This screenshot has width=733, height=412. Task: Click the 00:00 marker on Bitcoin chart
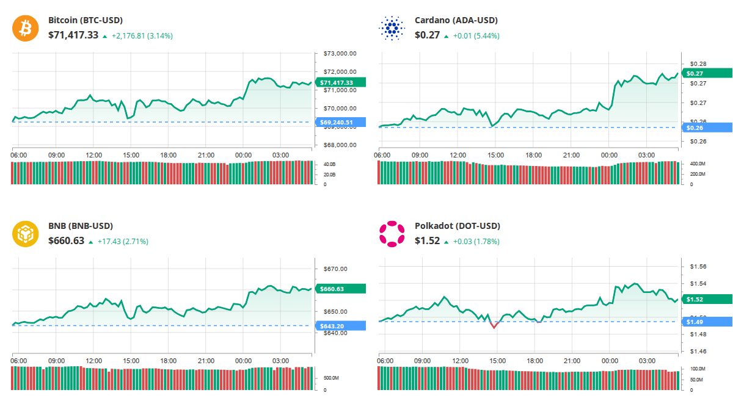[x=243, y=155]
